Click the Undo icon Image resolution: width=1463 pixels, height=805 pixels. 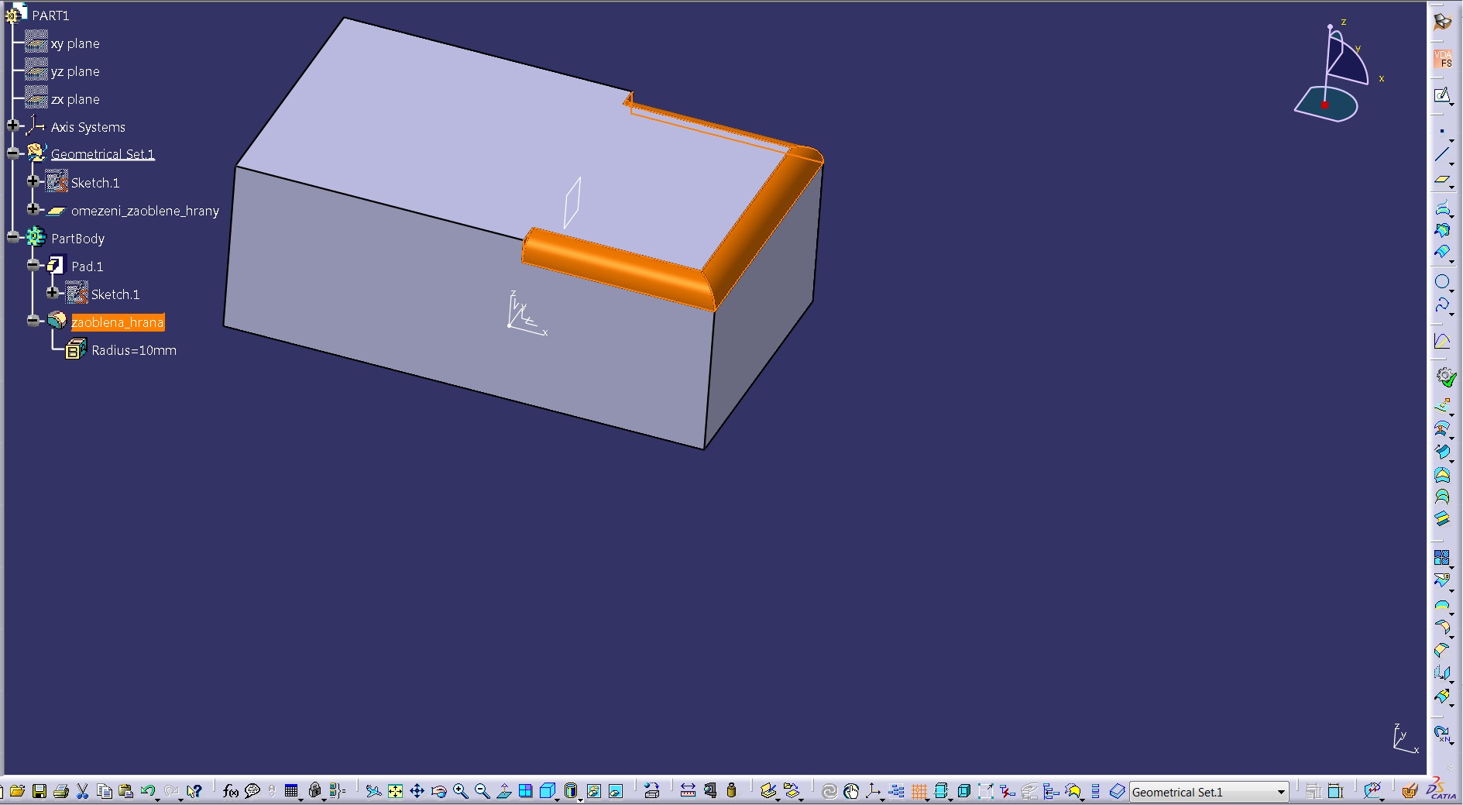pyautogui.click(x=147, y=791)
